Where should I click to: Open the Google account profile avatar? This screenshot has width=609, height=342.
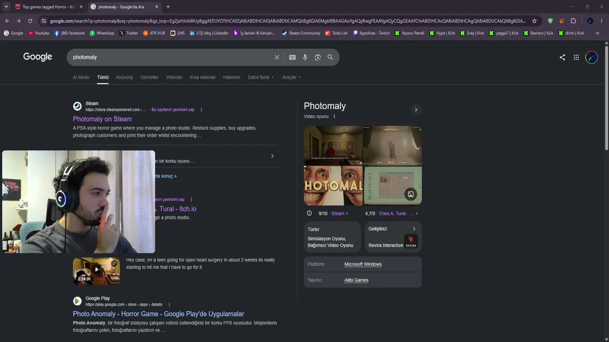[x=591, y=57]
